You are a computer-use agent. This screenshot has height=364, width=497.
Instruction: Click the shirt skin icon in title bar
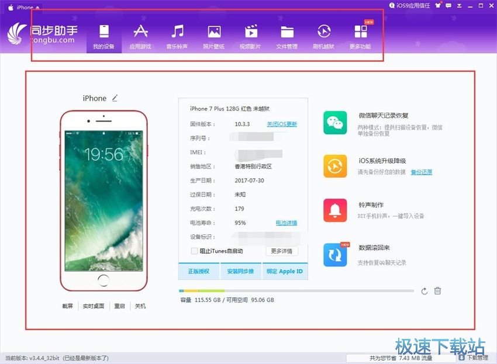coord(438,5)
